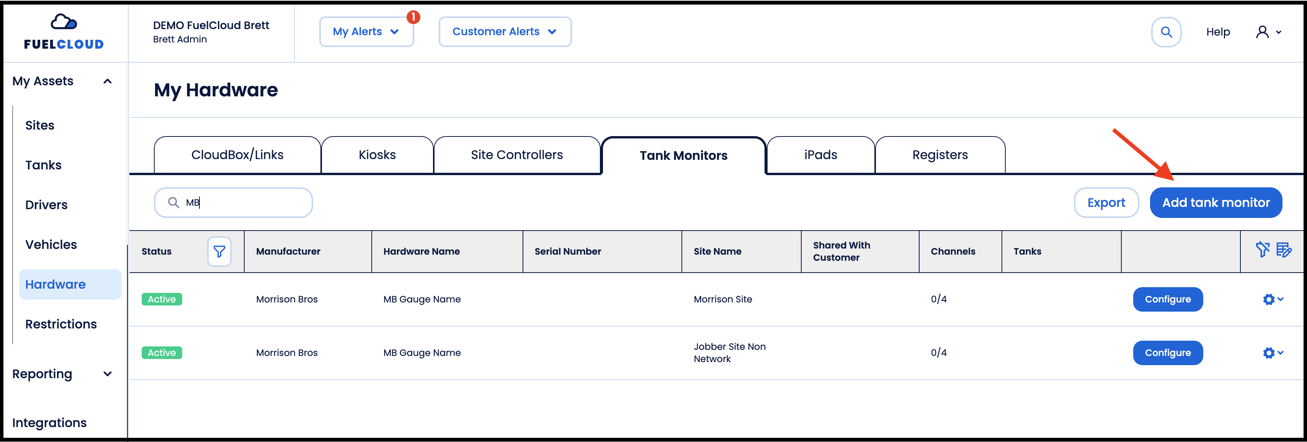Screen dimensions: 1307x442
Task: Click the Status column filter icon
Action: [219, 252]
